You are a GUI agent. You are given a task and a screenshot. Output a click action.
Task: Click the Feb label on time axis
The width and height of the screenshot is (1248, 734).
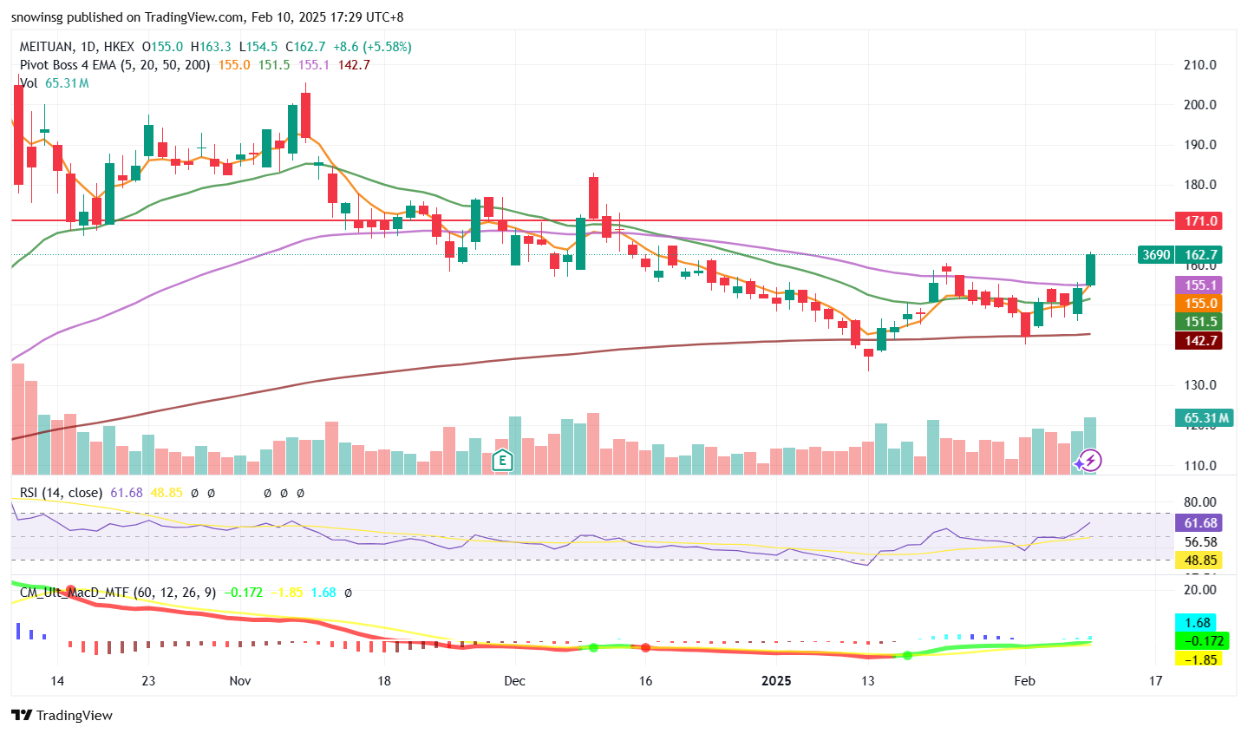[x=1024, y=680]
